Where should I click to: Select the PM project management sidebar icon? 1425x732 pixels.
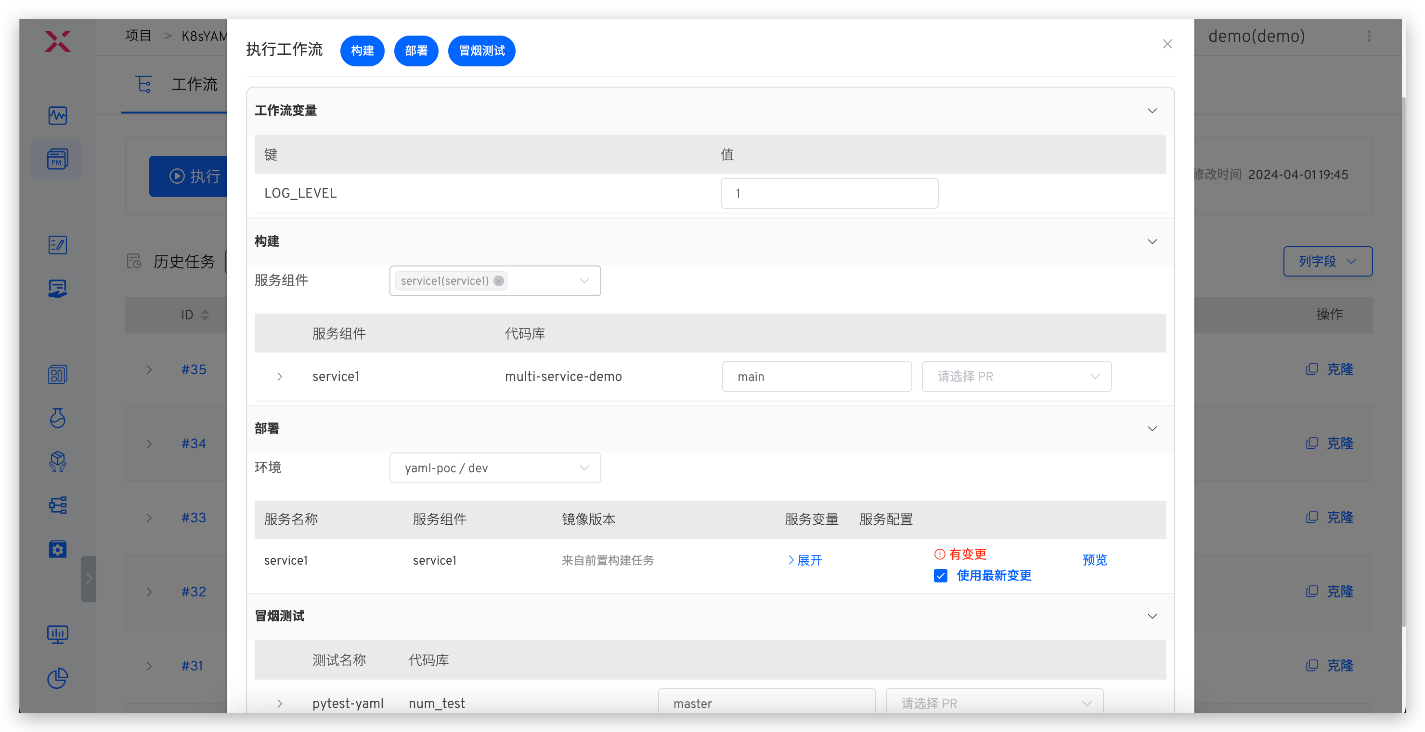pyautogui.click(x=57, y=160)
